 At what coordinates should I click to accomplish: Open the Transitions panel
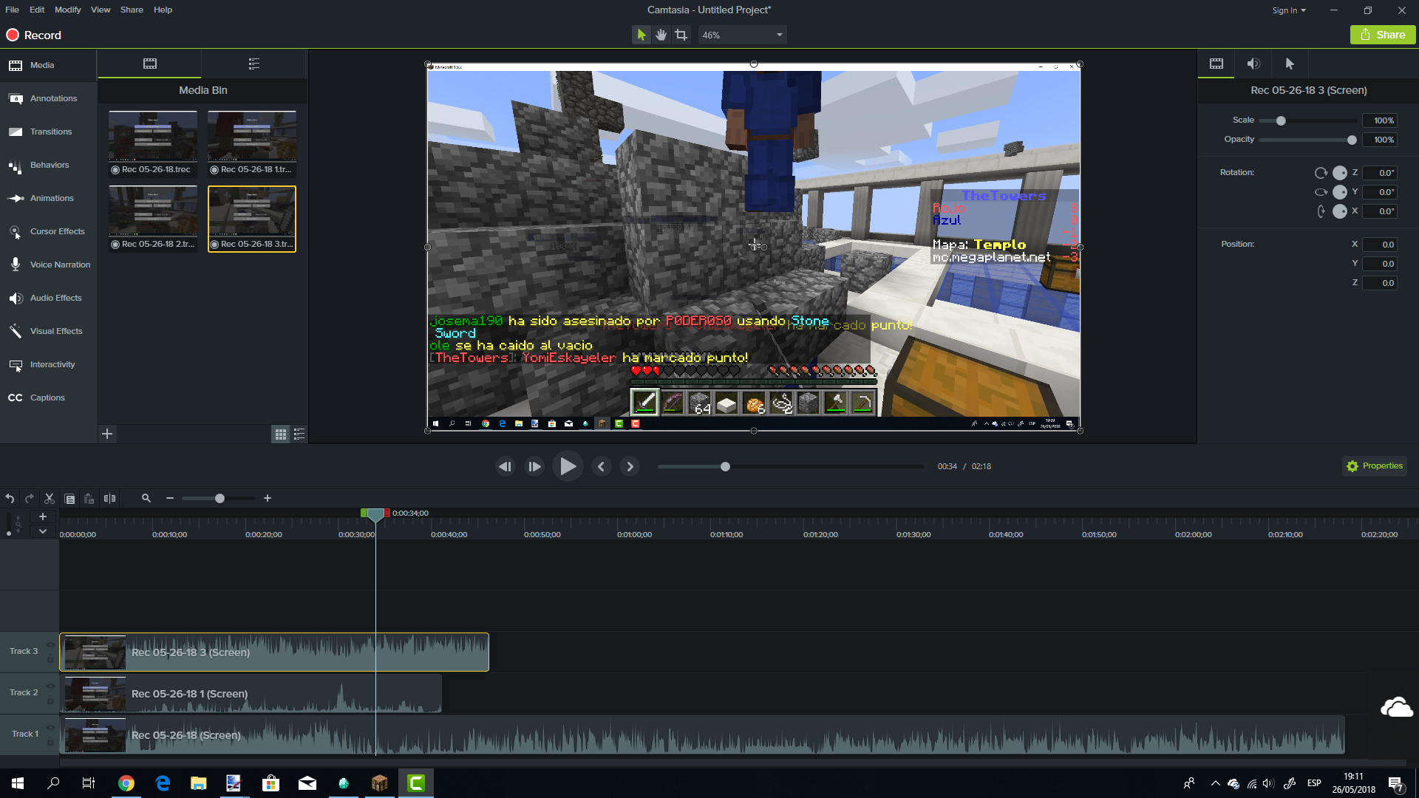tap(48, 132)
